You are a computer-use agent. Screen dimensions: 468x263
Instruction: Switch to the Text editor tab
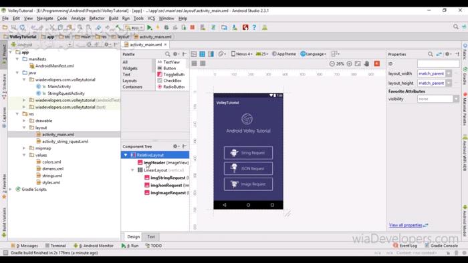click(x=151, y=237)
